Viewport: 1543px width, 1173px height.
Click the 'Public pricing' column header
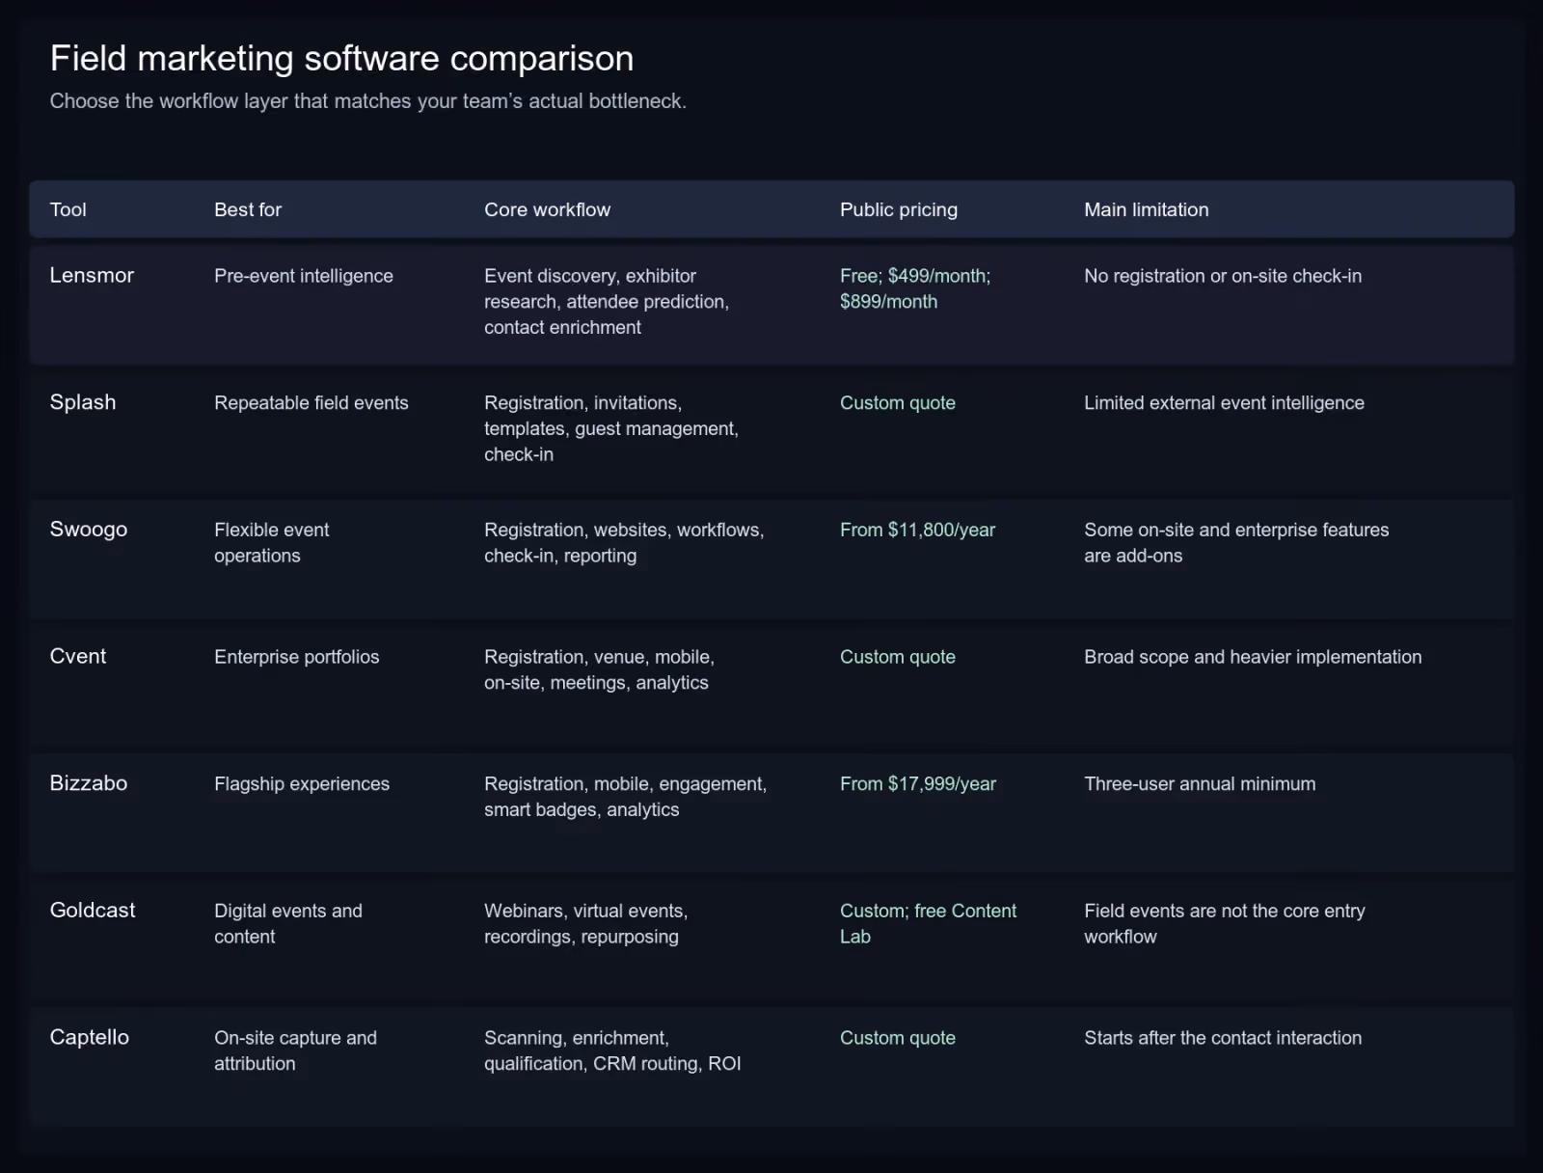[898, 209]
